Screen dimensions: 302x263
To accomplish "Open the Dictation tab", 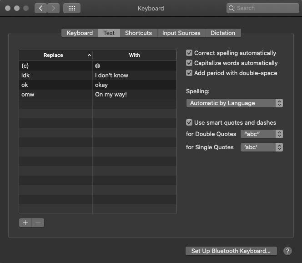I will click(223, 33).
